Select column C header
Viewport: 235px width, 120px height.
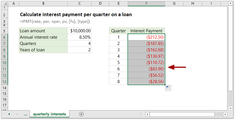click(79, 3)
